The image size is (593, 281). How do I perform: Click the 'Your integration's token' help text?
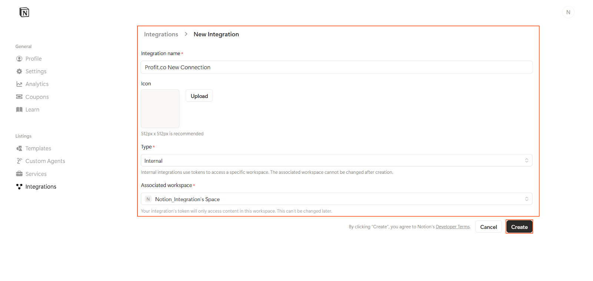tap(236, 211)
